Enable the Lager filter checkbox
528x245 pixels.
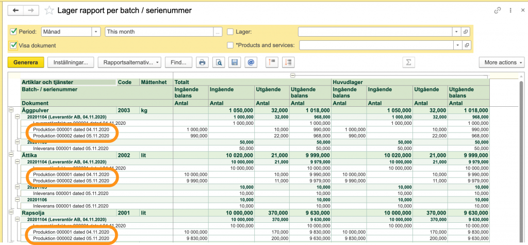click(230, 31)
